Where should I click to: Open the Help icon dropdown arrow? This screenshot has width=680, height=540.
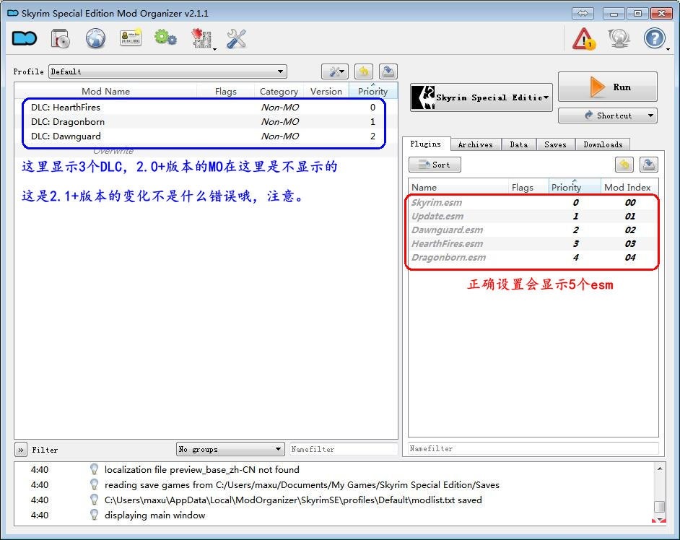[x=668, y=49]
